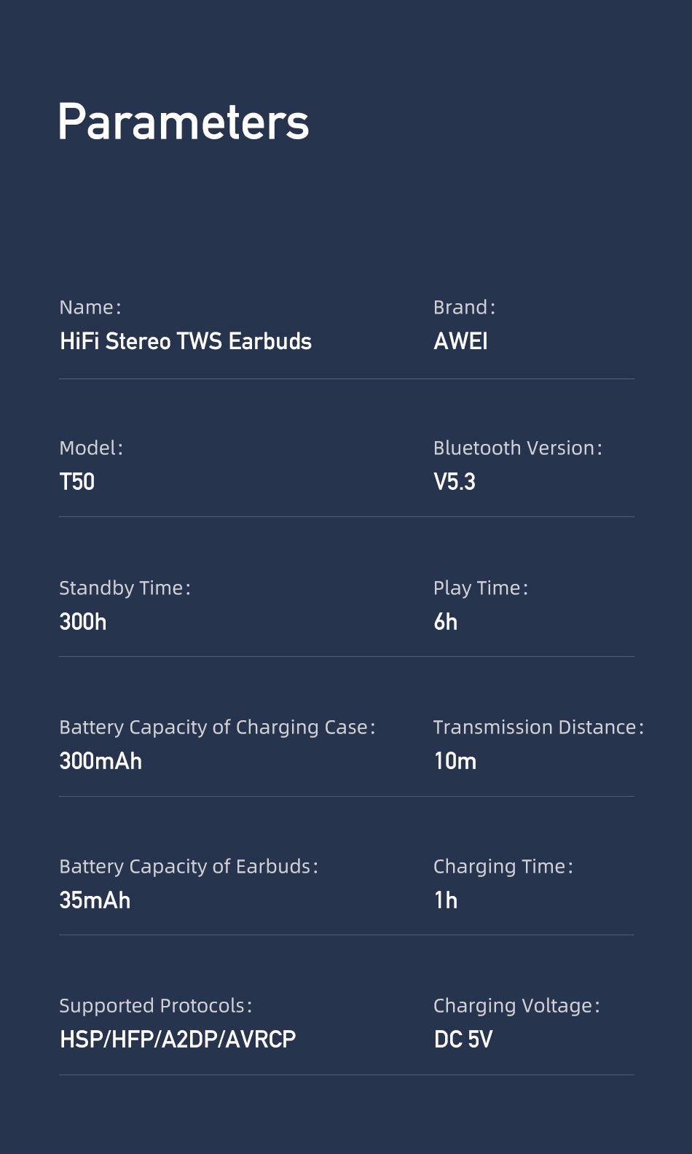
Task: Click the T50 model value
Action: 77,482
